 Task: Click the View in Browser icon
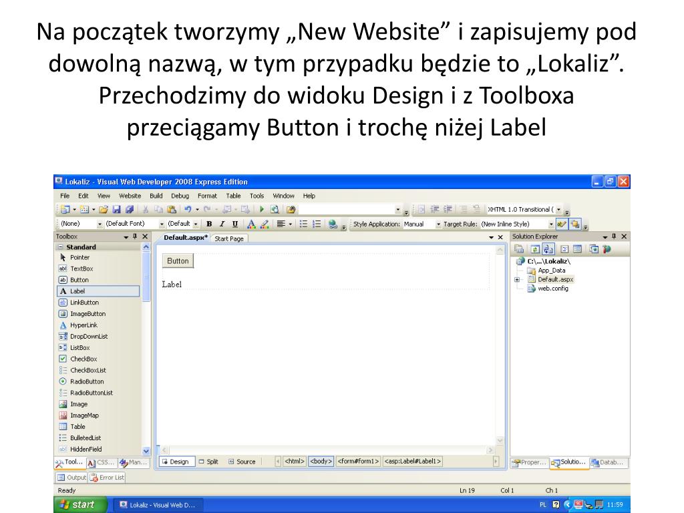click(275, 209)
